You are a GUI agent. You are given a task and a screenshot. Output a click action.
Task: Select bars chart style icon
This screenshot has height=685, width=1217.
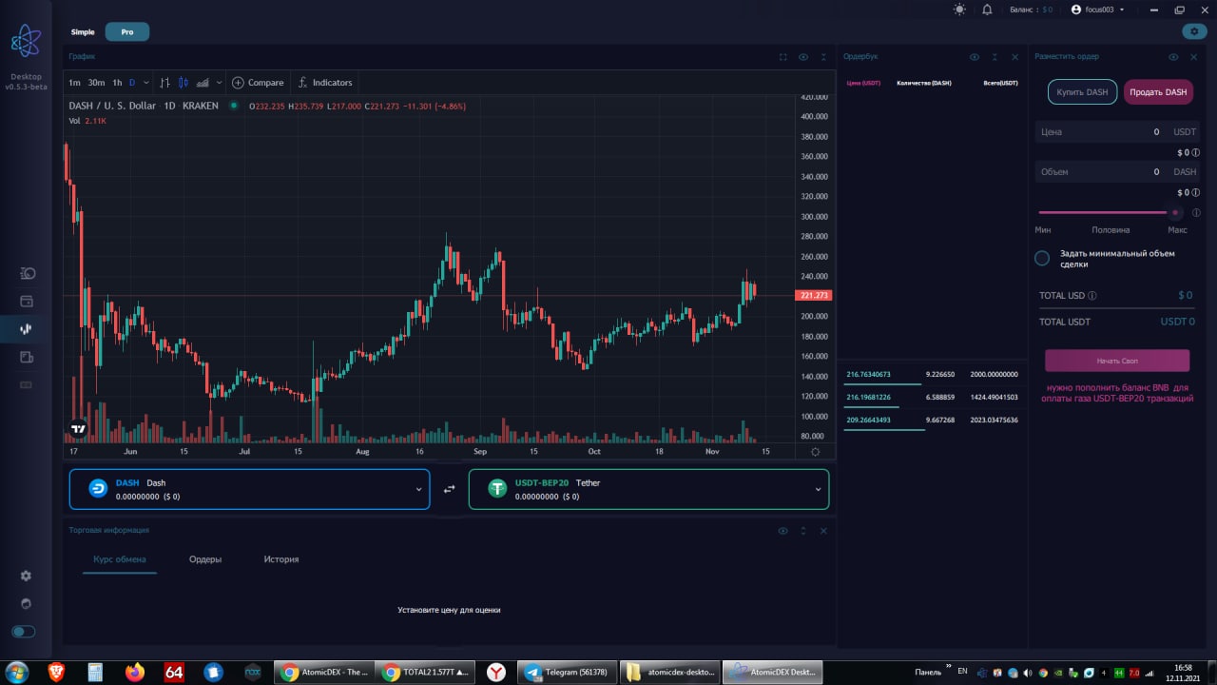[164, 83]
